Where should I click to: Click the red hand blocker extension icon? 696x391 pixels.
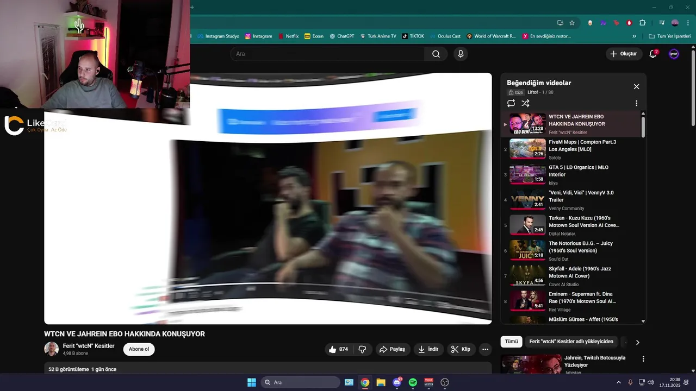[630, 23]
